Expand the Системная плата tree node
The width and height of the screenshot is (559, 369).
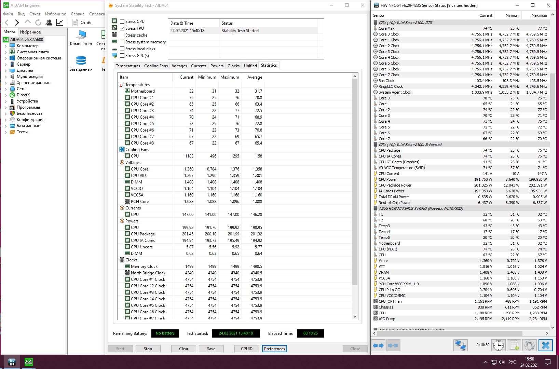point(5,52)
